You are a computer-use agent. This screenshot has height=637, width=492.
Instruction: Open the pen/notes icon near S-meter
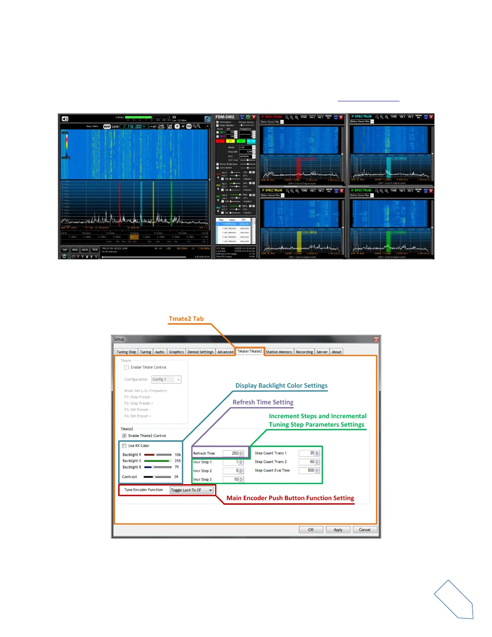(207, 119)
